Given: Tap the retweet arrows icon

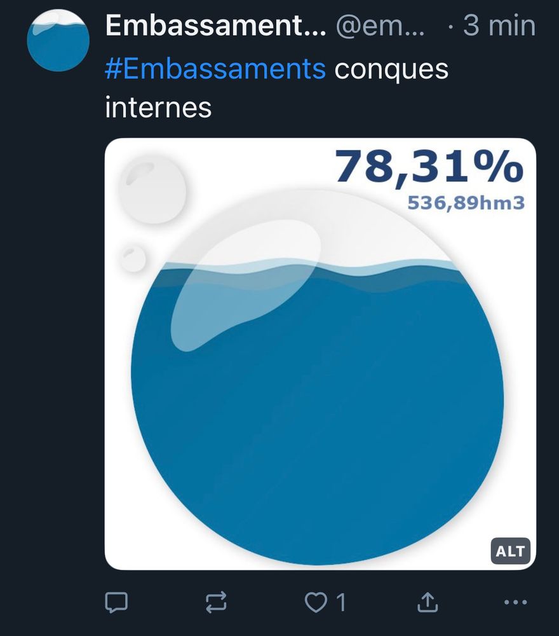Looking at the screenshot, I should pyautogui.click(x=216, y=602).
